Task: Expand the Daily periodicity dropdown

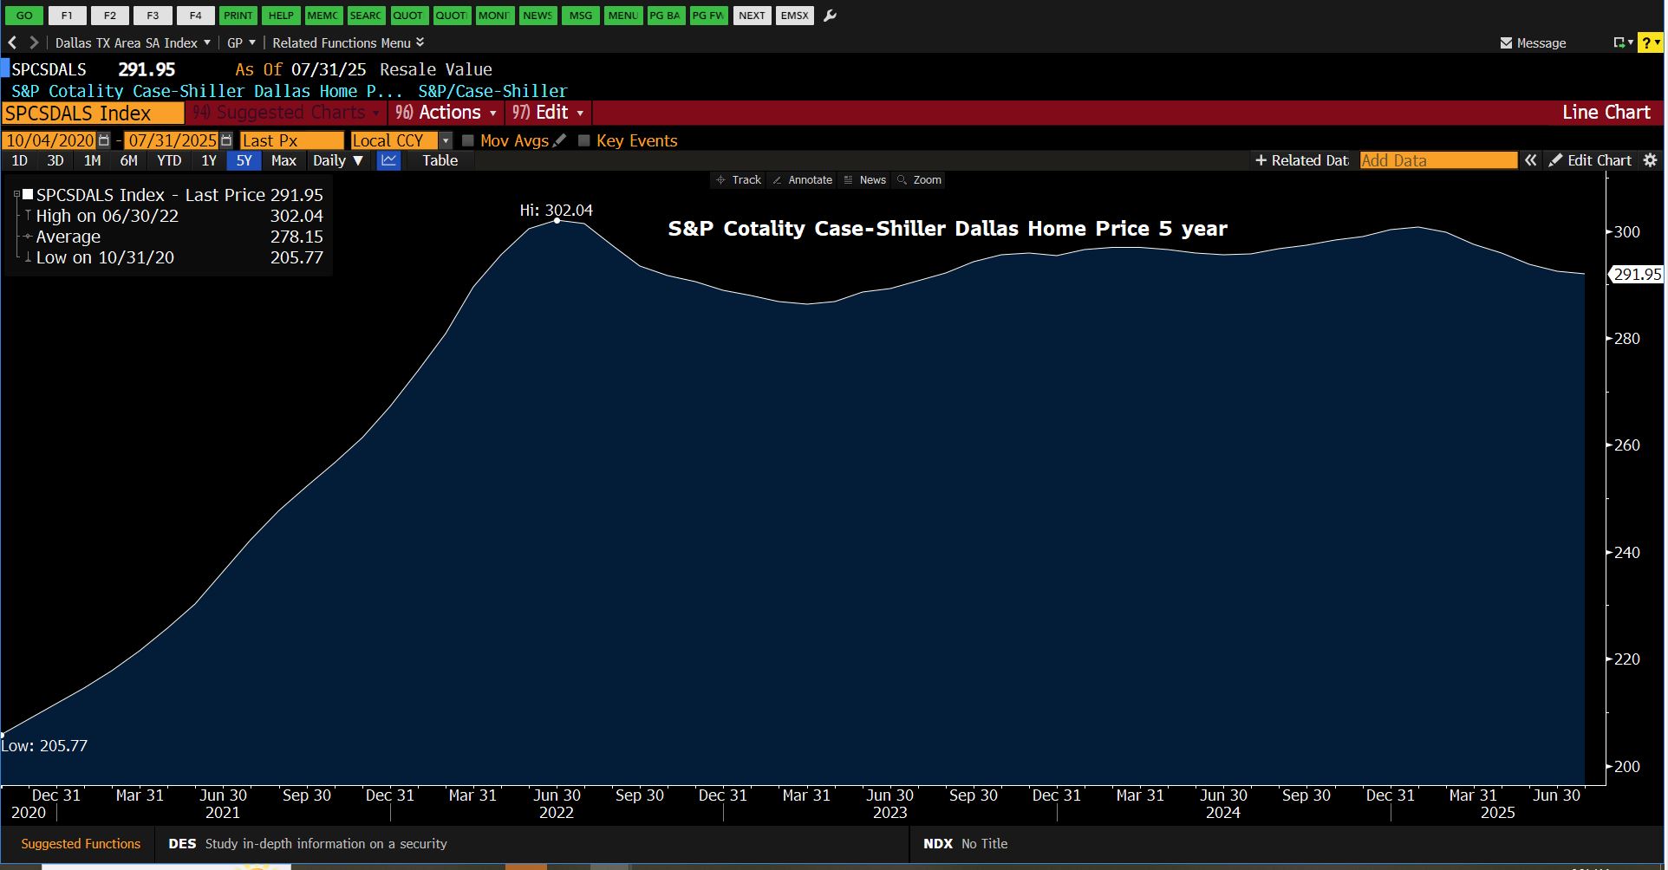Action: tap(337, 160)
